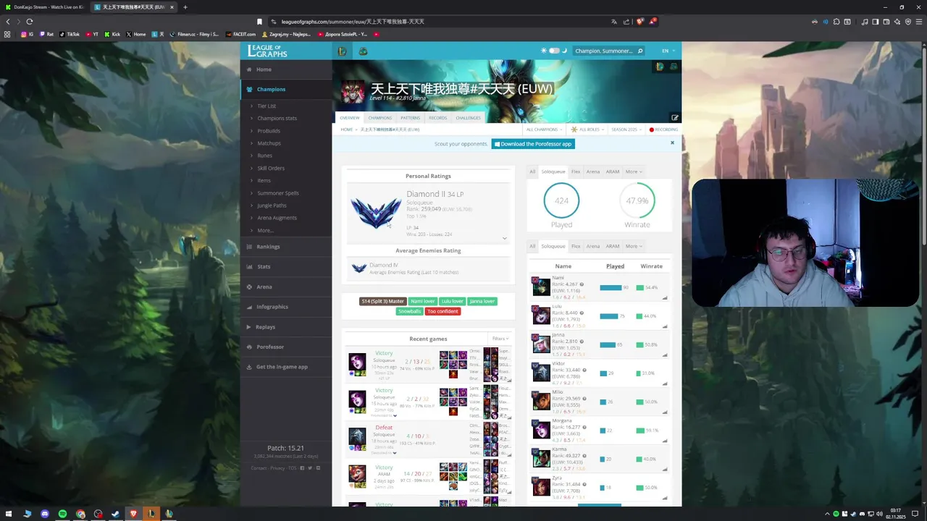Viewport: 927px width, 521px height.
Task: Select Soloqueue tab above Played stats
Action: tap(553, 171)
